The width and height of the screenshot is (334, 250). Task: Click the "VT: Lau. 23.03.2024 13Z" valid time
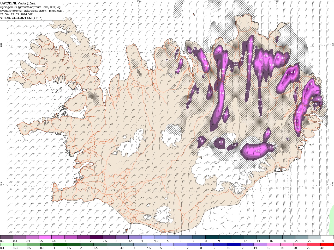click(16, 18)
